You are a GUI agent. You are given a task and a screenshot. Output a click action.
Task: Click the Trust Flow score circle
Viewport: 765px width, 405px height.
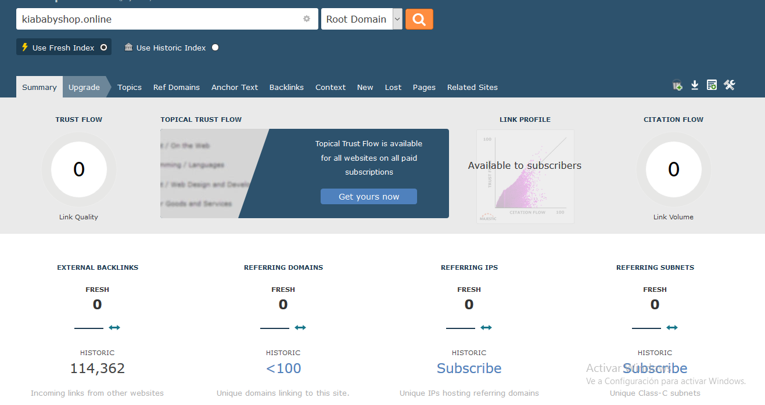pos(79,169)
